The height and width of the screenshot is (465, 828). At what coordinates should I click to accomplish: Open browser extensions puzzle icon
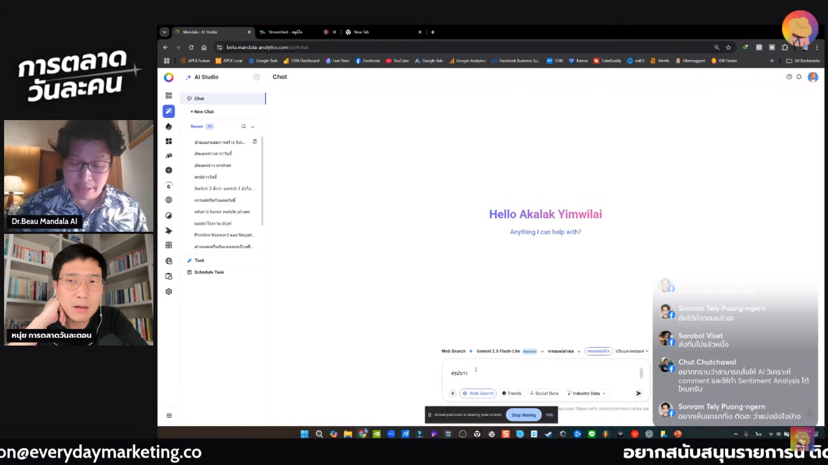[x=785, y=47]
